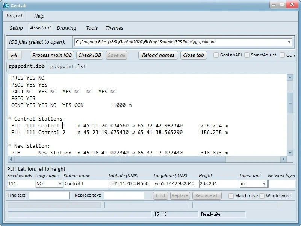This screenshot has width=301, height=226.
Task: Open the Tools tab
Action: click(x=92, y=28)
